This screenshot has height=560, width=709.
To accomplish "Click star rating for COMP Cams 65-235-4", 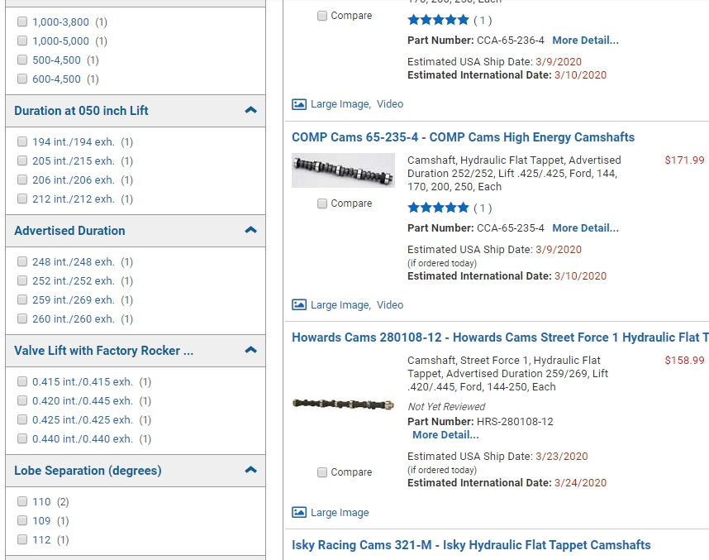I will point(438,208).
